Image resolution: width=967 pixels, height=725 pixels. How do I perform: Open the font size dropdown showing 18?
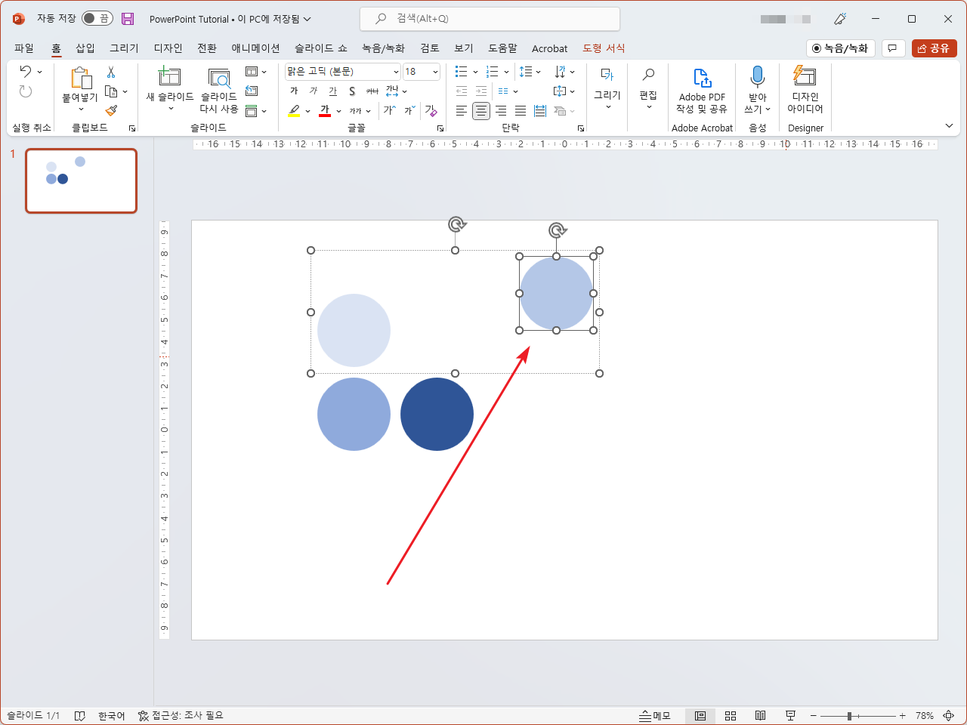coord(436,72)
